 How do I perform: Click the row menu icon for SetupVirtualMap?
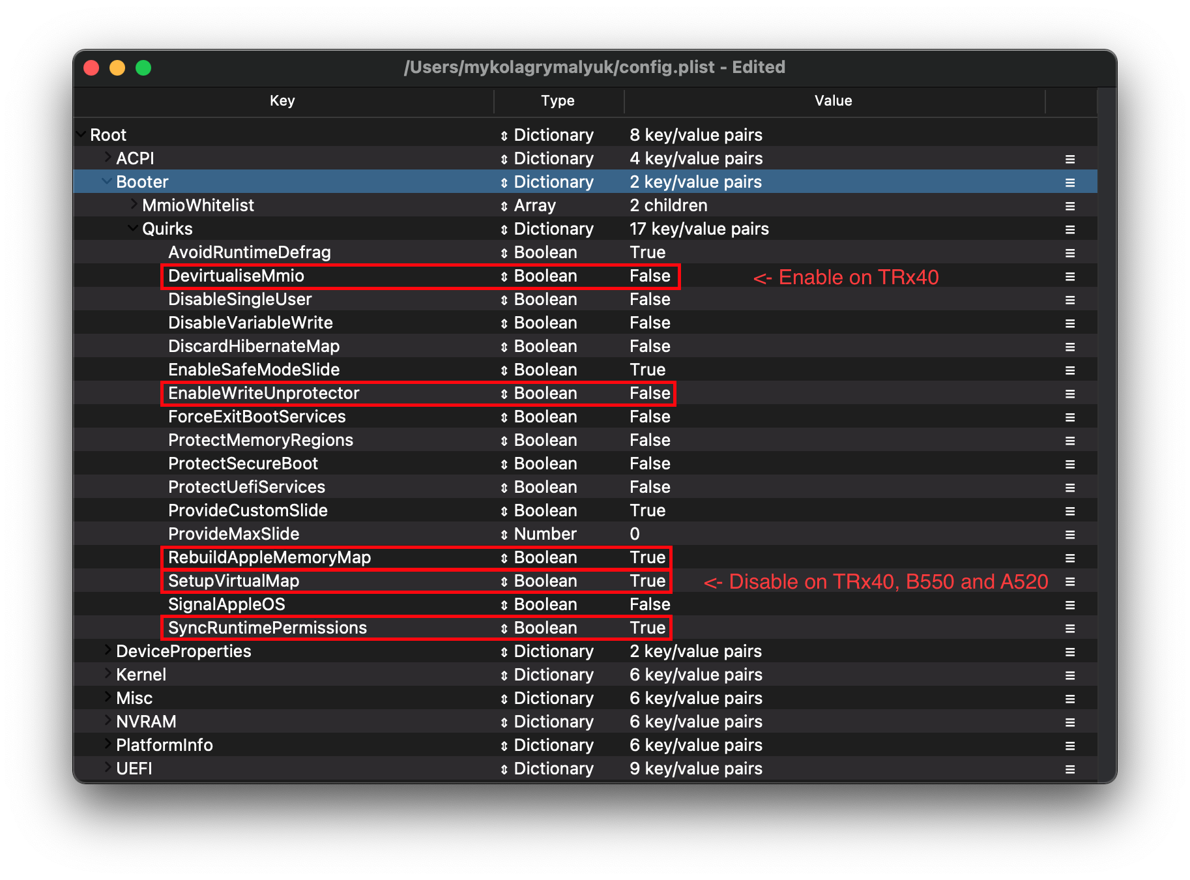coord(1069,581)
